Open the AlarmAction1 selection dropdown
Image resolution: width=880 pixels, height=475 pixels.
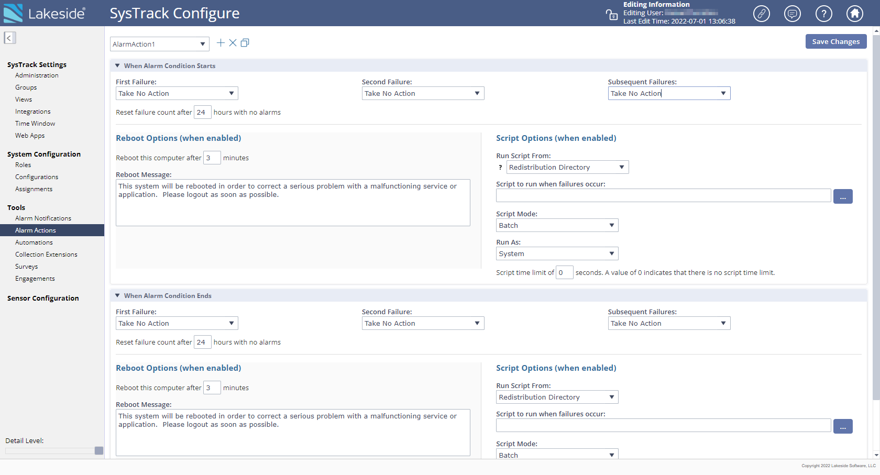pos(159,44)
